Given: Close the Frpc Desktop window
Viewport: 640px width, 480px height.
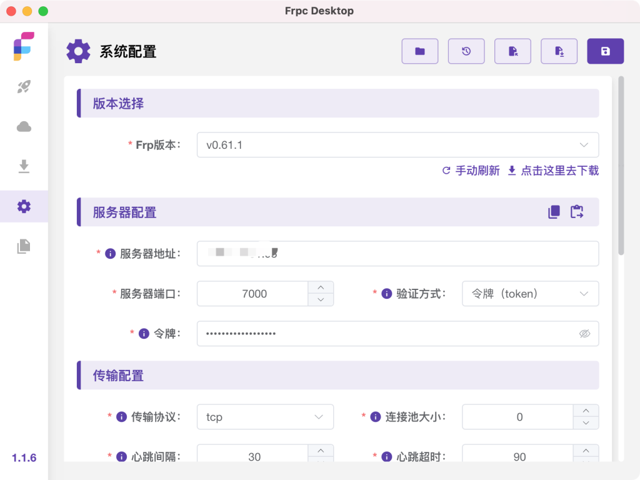Looking at the screenshot, I should 11,11.
